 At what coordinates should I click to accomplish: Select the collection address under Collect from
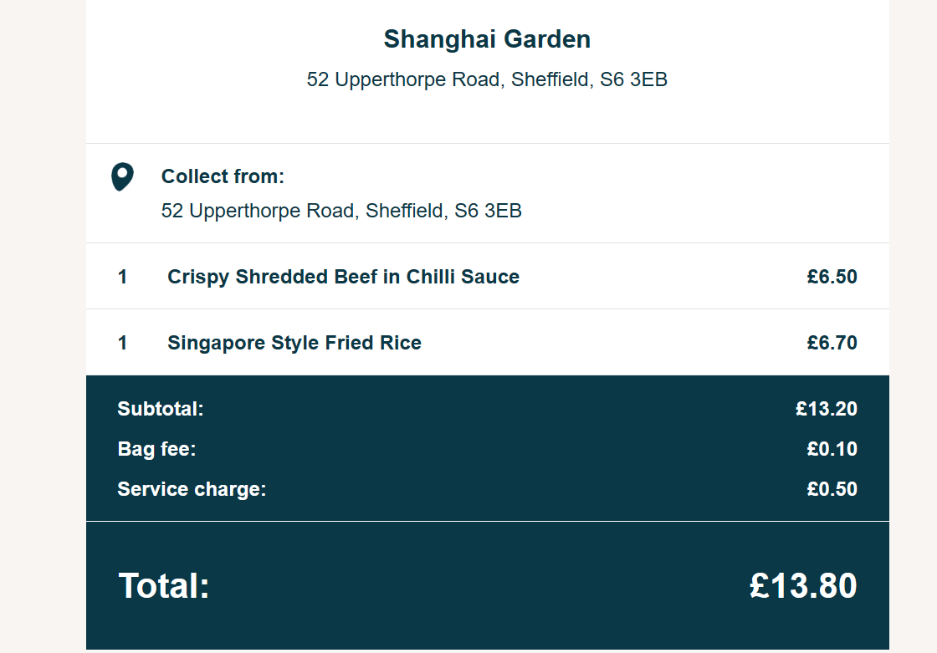click(x=341, y=211)
